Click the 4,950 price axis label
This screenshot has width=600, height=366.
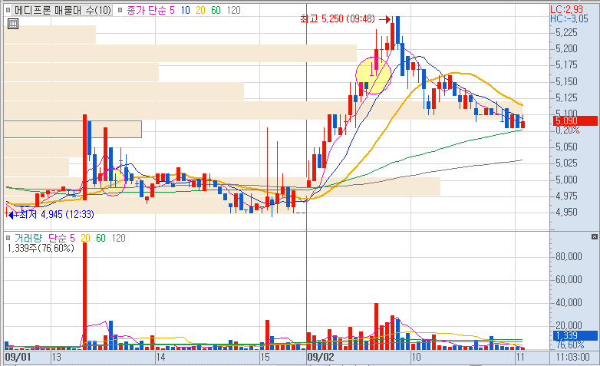tap(566, 212)
